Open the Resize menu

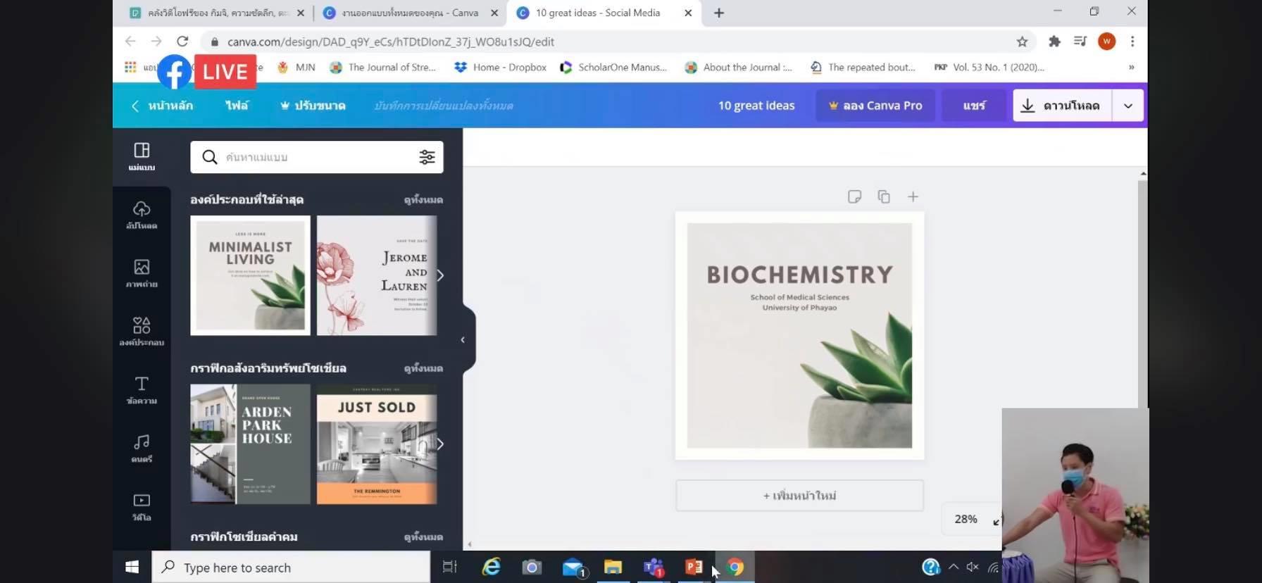(x=313, y=106)
